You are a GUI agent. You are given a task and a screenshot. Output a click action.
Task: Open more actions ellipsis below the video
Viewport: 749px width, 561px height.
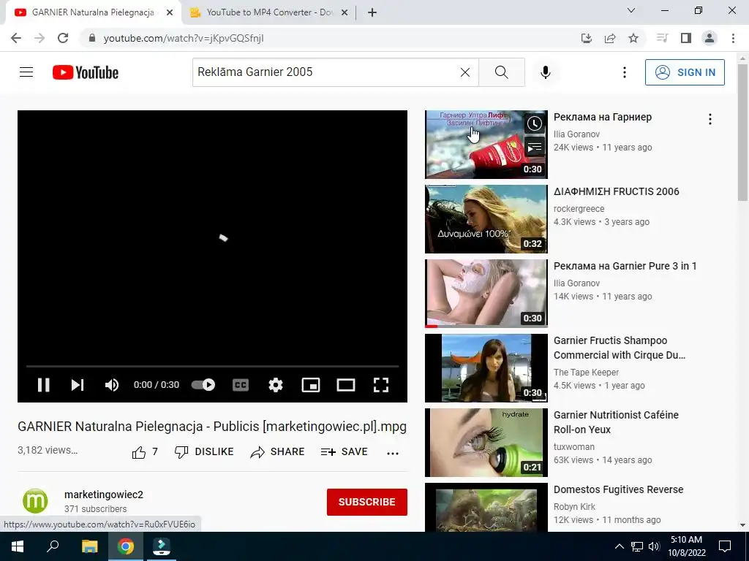pyautogui.click(x=393, y=453)
